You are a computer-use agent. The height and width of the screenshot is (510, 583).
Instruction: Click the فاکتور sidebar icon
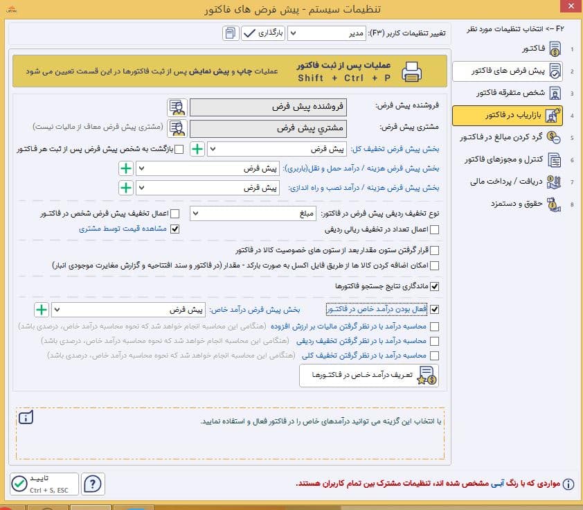(555, 49)
